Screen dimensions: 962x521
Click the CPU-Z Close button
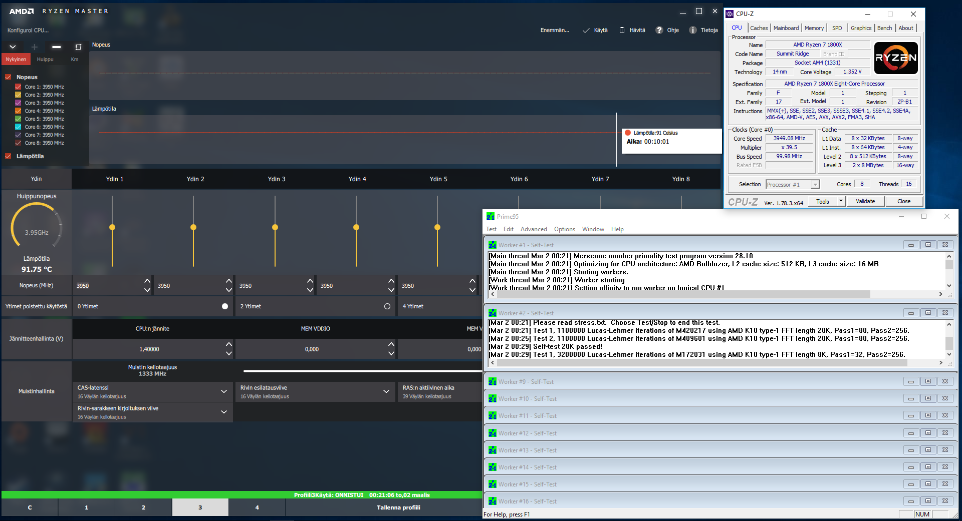click(904, 201)
